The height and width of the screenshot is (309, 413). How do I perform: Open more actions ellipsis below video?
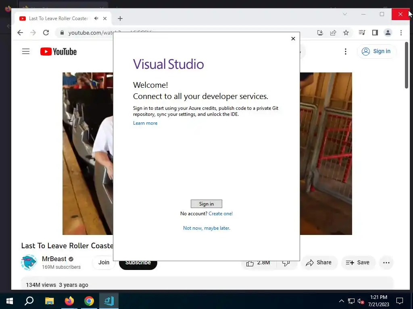point(386,262)
